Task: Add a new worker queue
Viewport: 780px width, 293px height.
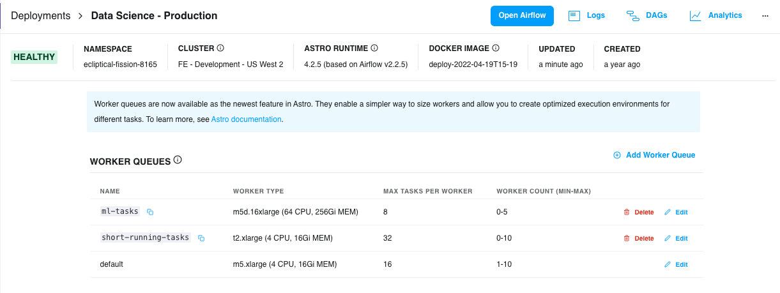Action: click(654, 155)
